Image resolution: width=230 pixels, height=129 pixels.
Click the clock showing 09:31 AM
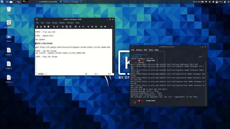(197, 2)
